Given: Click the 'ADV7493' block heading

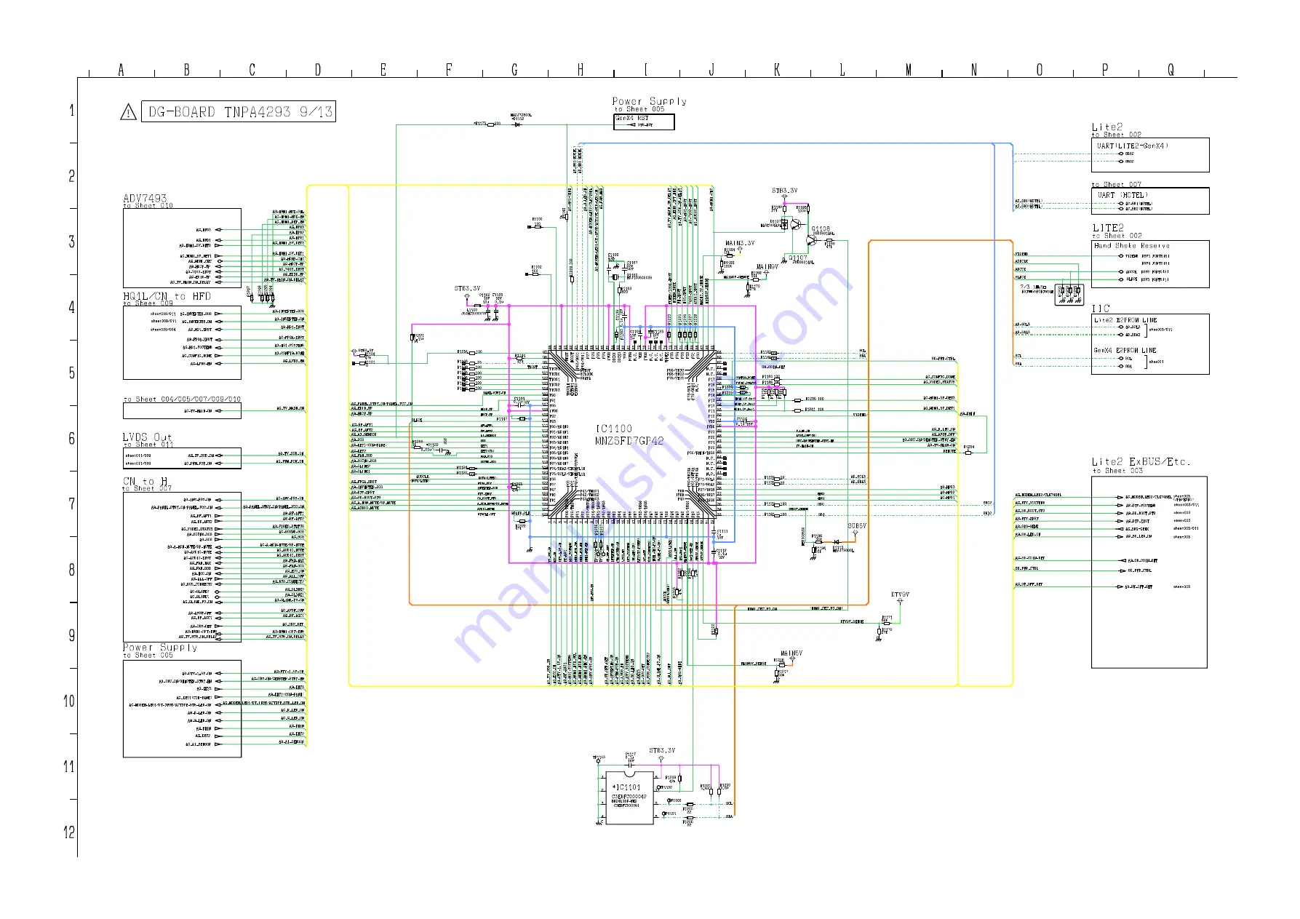Looking at the screenshot, I should 145,198.
